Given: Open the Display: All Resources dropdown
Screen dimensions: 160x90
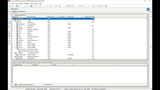Looking at the screenshot, I should (x=19, y=15).
